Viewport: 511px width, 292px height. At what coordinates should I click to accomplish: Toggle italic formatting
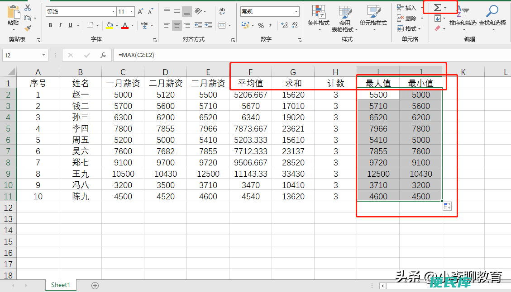(x=60, y=25)
